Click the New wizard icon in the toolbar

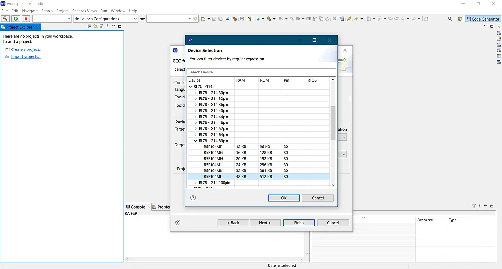[203, 19]
